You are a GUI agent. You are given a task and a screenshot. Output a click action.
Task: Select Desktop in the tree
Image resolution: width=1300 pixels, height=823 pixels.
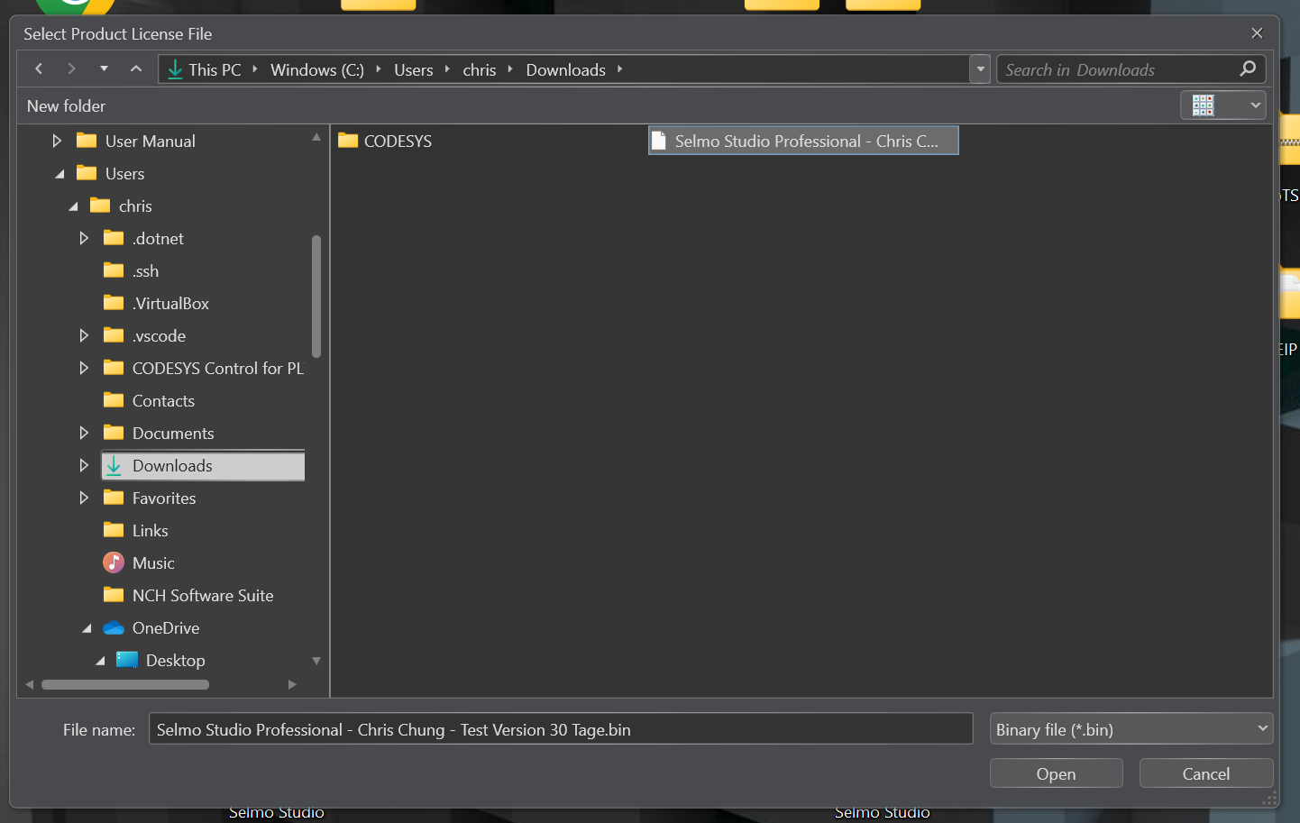pos(175,660)
